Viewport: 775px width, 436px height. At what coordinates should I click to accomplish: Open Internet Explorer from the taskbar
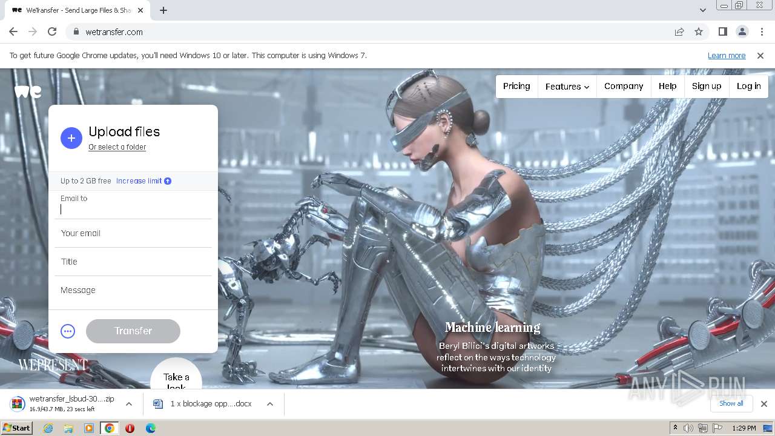48,428
